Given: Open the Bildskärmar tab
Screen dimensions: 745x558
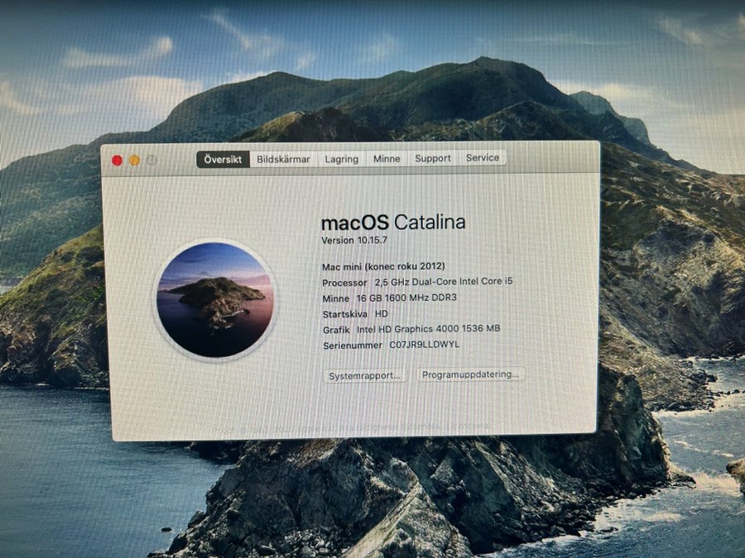Looking at the screenshot, I should coord(283,159).
